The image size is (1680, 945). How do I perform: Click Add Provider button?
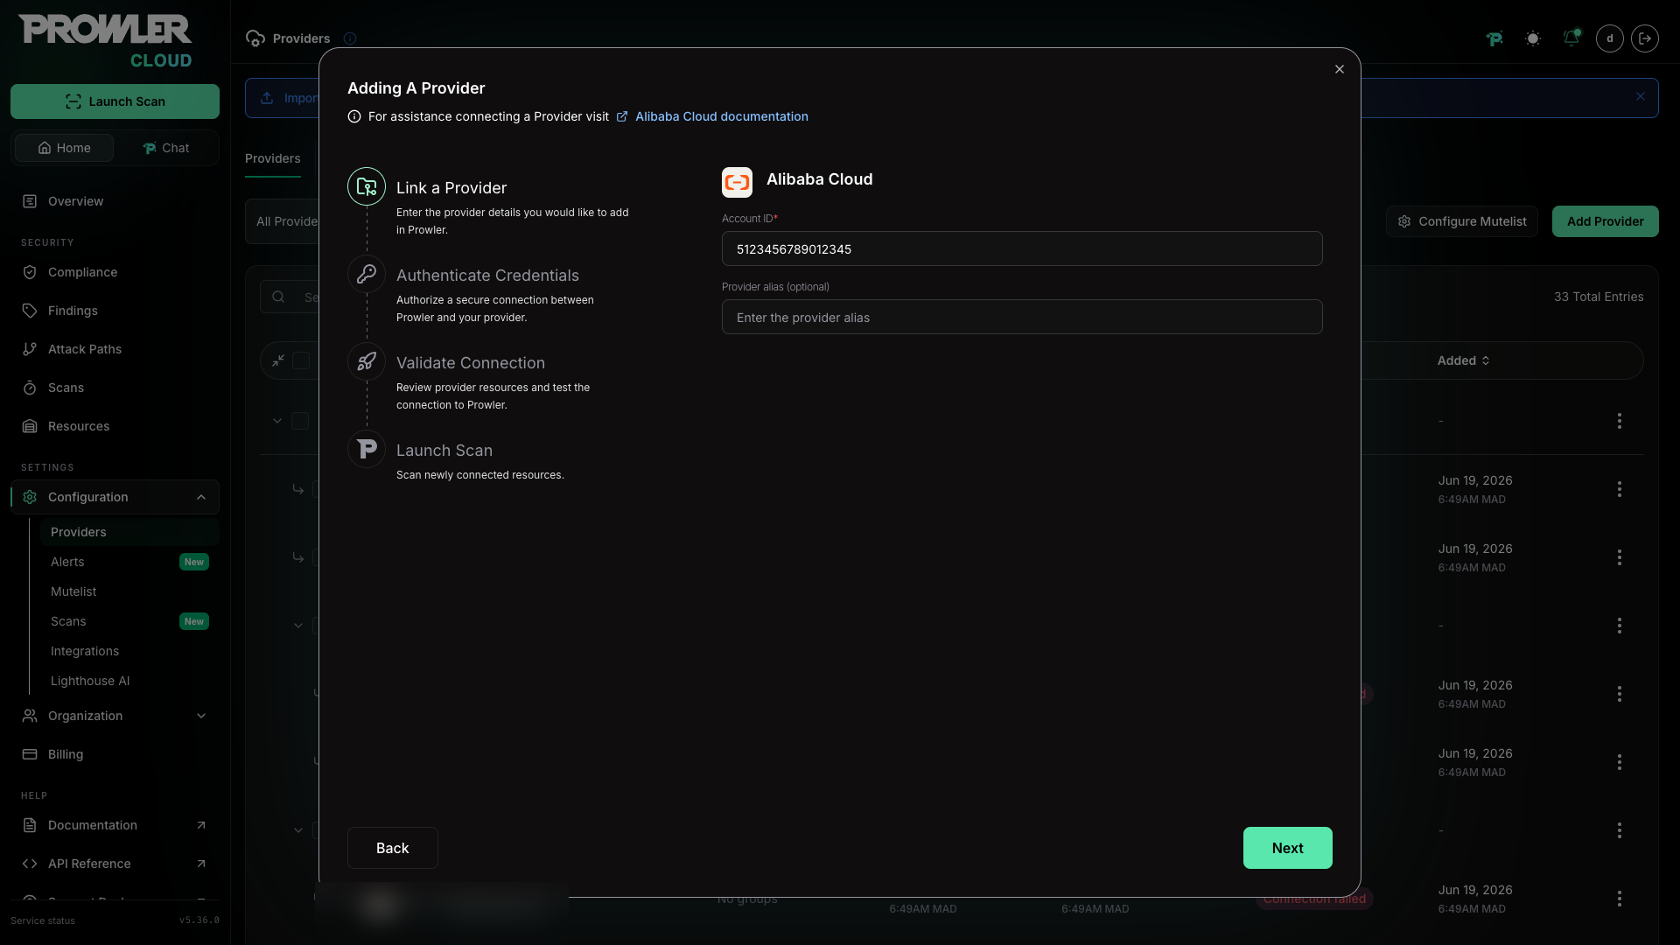point(1606,221)
